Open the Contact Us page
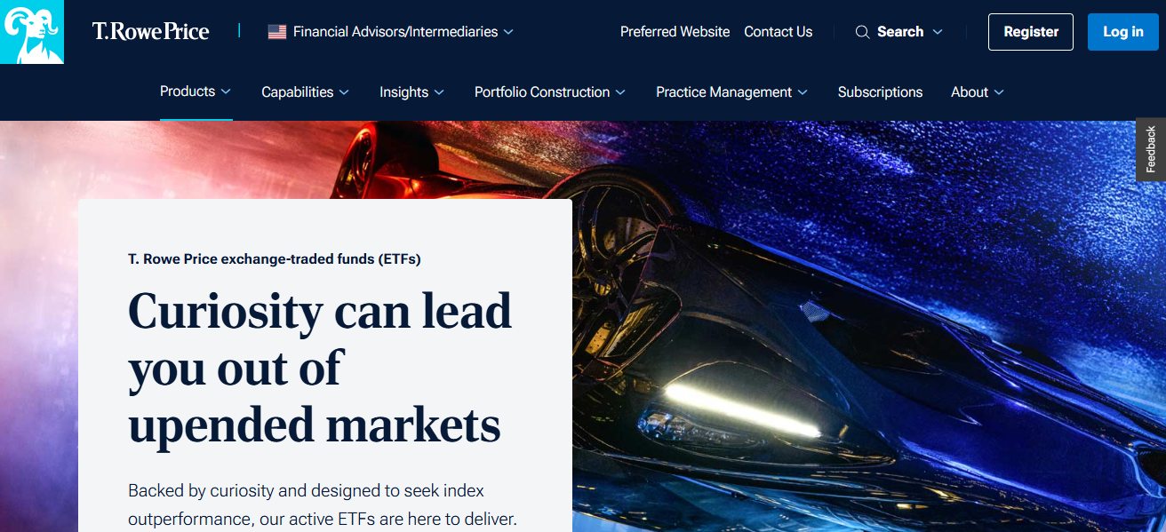Image resolution: width=1166 pixels, height=532 pixels. tap(778, 32)
